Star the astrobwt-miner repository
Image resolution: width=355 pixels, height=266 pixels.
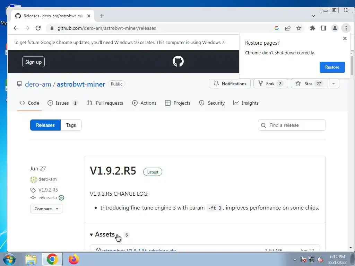pyautogui.click(x=309, y=84)
